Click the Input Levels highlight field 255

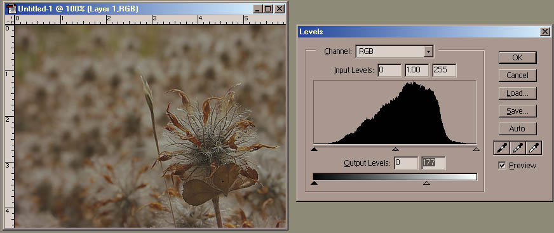(x=445, y=70)
